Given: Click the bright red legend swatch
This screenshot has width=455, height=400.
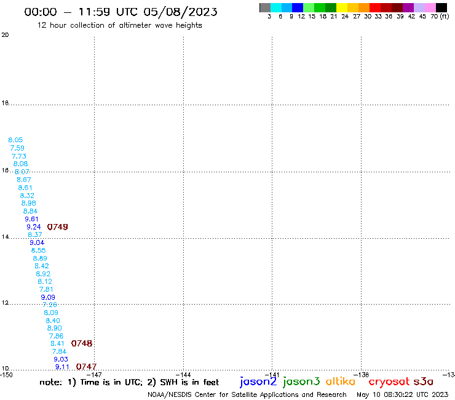Looking at the screenshot, I should pos(375,7).
